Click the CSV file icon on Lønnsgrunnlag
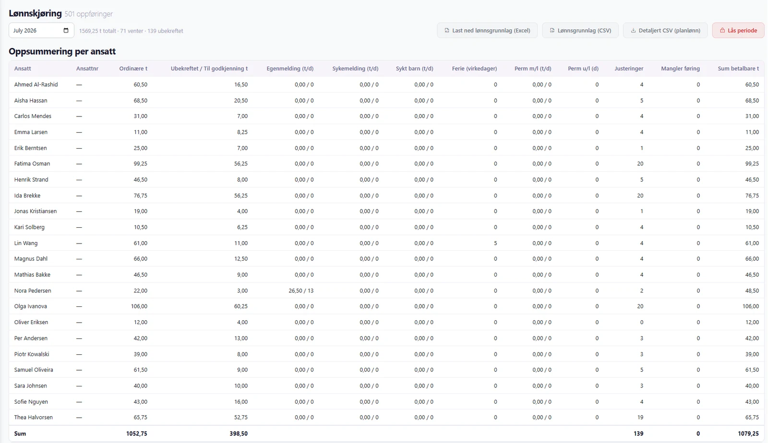The width and height of the screenshot is (768, 443). (552, 30)
